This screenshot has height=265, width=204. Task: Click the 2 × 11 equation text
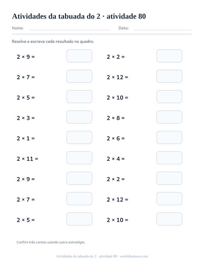point(27,159)
